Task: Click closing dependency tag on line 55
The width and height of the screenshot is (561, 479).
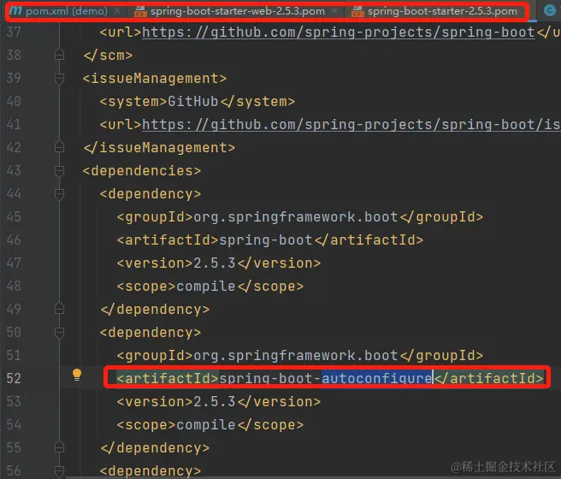Action: 155,447
